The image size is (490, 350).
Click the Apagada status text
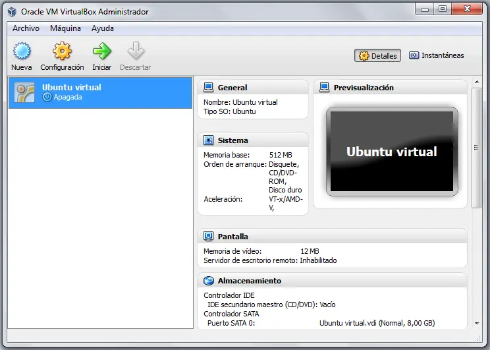[x=68, y=97]
